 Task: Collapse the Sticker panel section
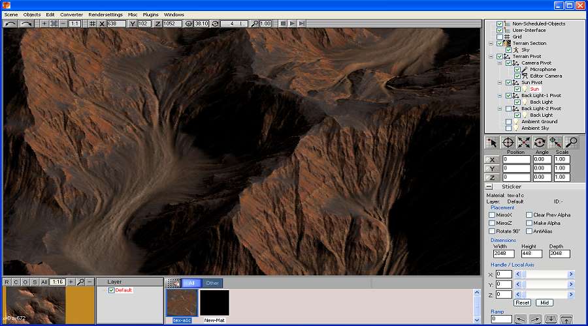489,186
